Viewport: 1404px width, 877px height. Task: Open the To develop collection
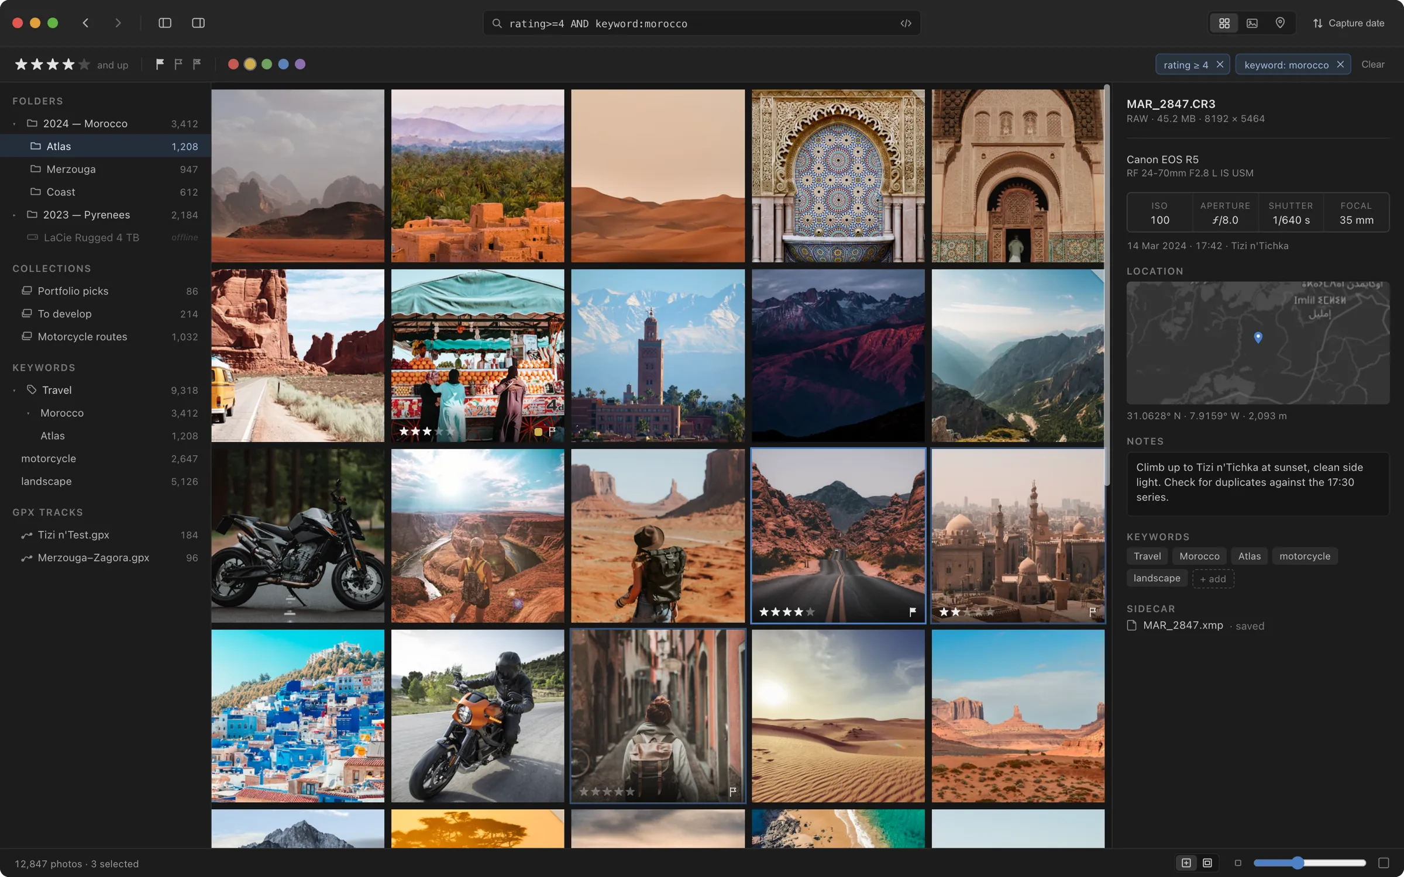point(105,313)
